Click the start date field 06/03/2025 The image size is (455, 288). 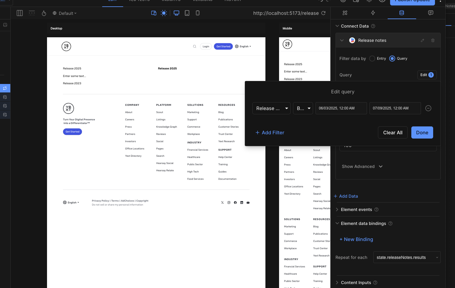[x=341, y=108]
